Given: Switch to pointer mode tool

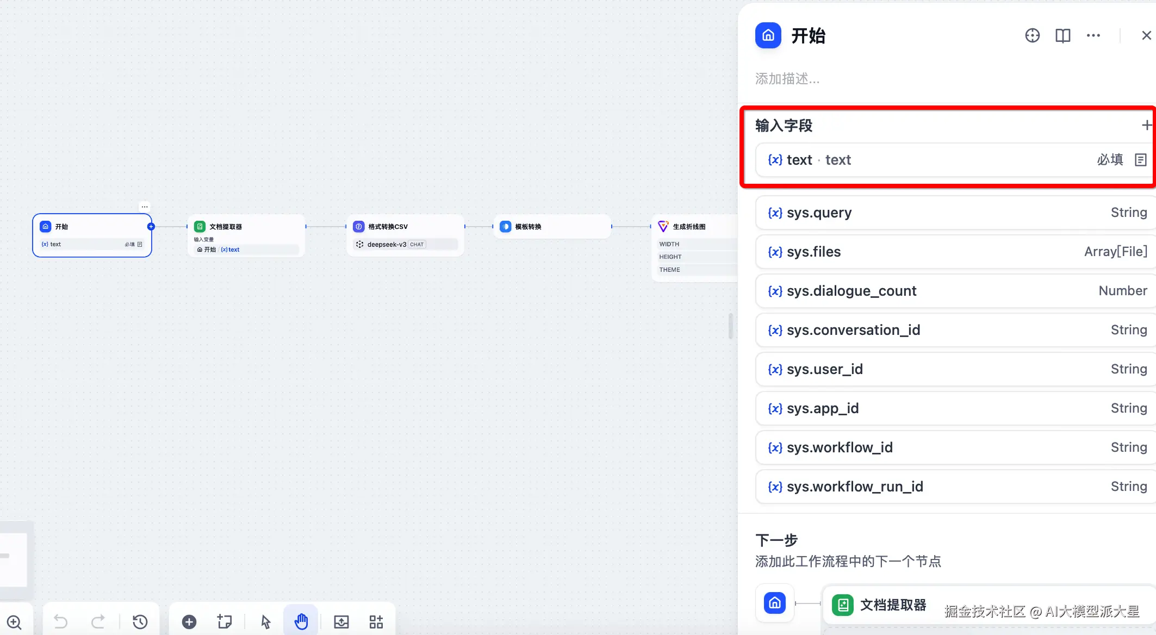Looking at the screenshot, I should tap(265, 621).
